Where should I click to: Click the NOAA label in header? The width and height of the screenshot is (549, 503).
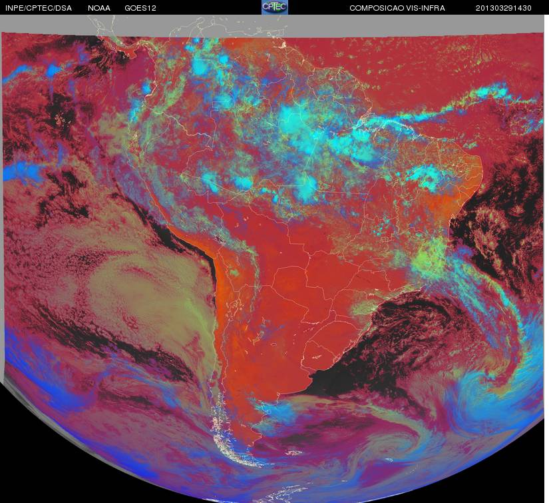coord(99,8)
